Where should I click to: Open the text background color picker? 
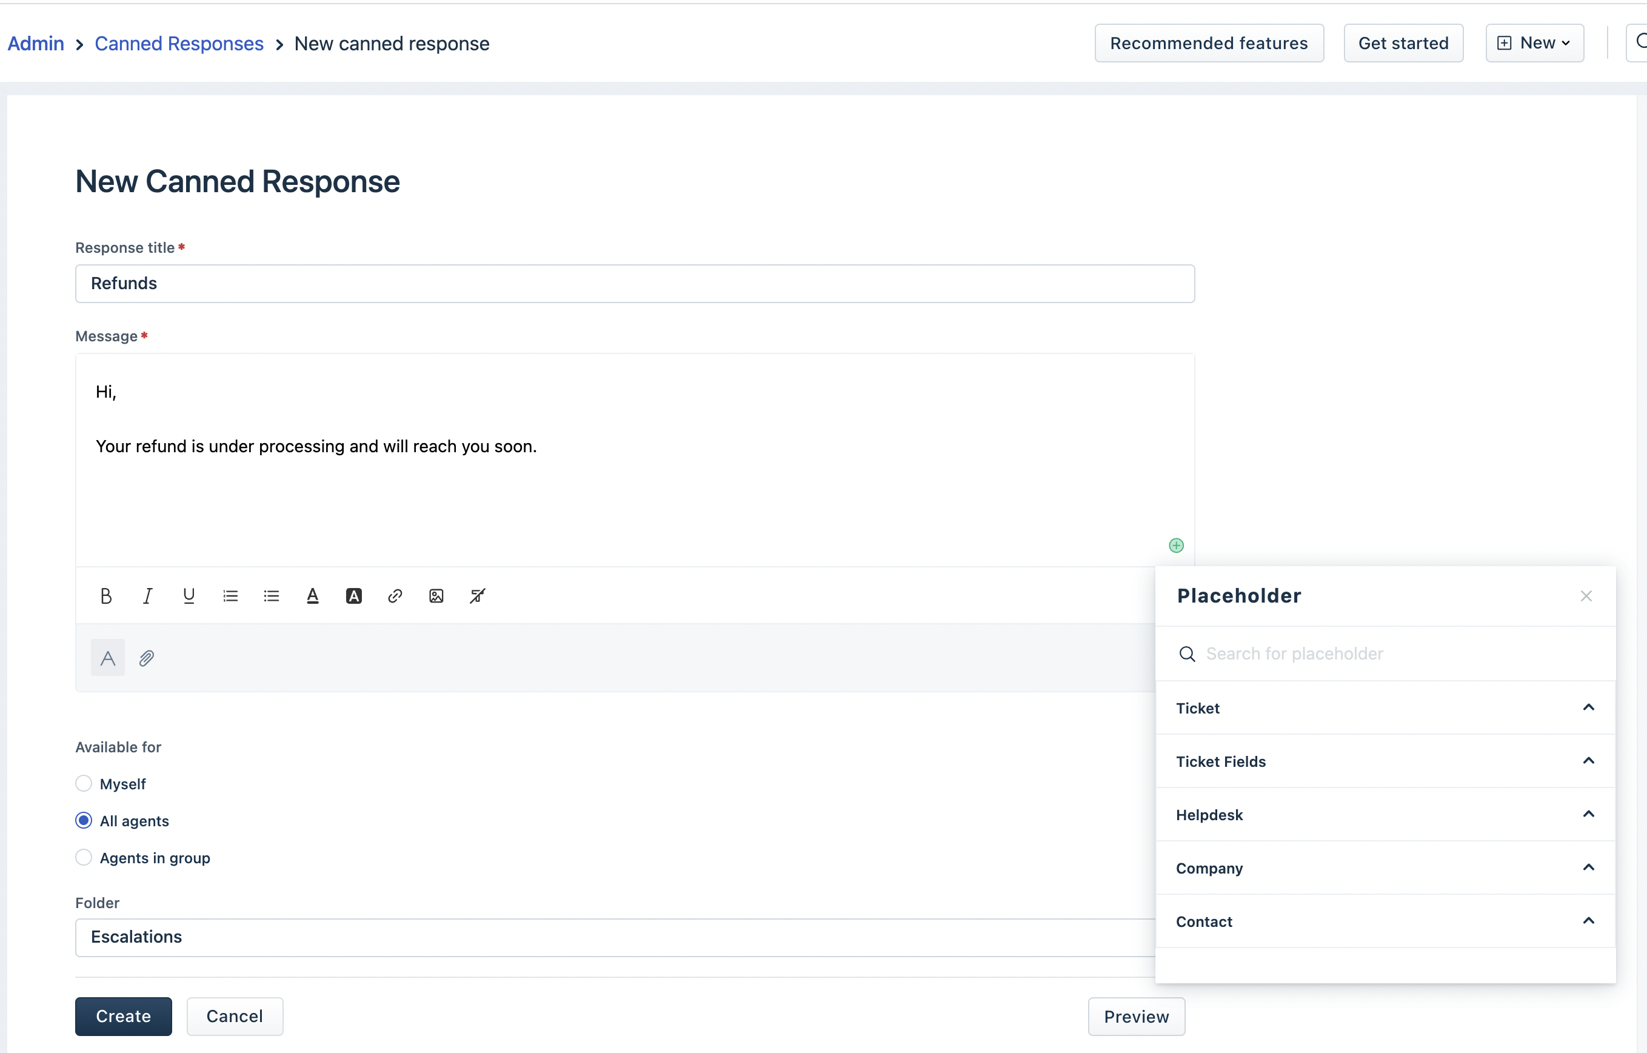[353, 596]
